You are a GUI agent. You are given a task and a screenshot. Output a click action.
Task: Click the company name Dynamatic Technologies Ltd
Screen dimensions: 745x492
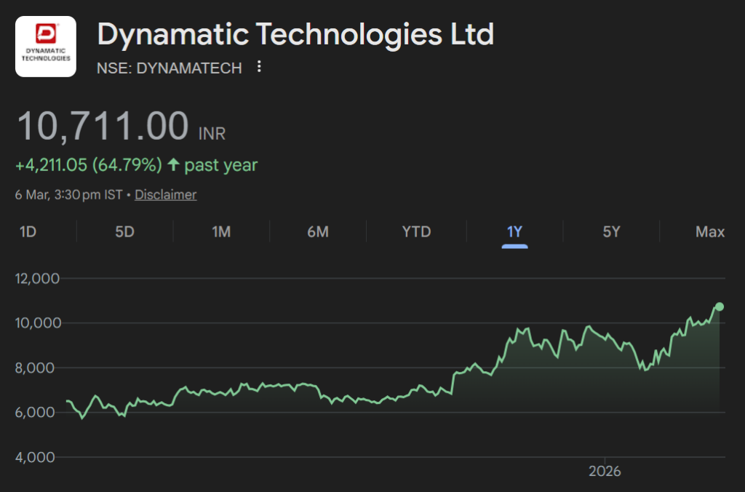[295, 33]
